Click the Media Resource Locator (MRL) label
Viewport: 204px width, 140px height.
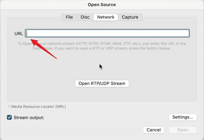[38, 106]
